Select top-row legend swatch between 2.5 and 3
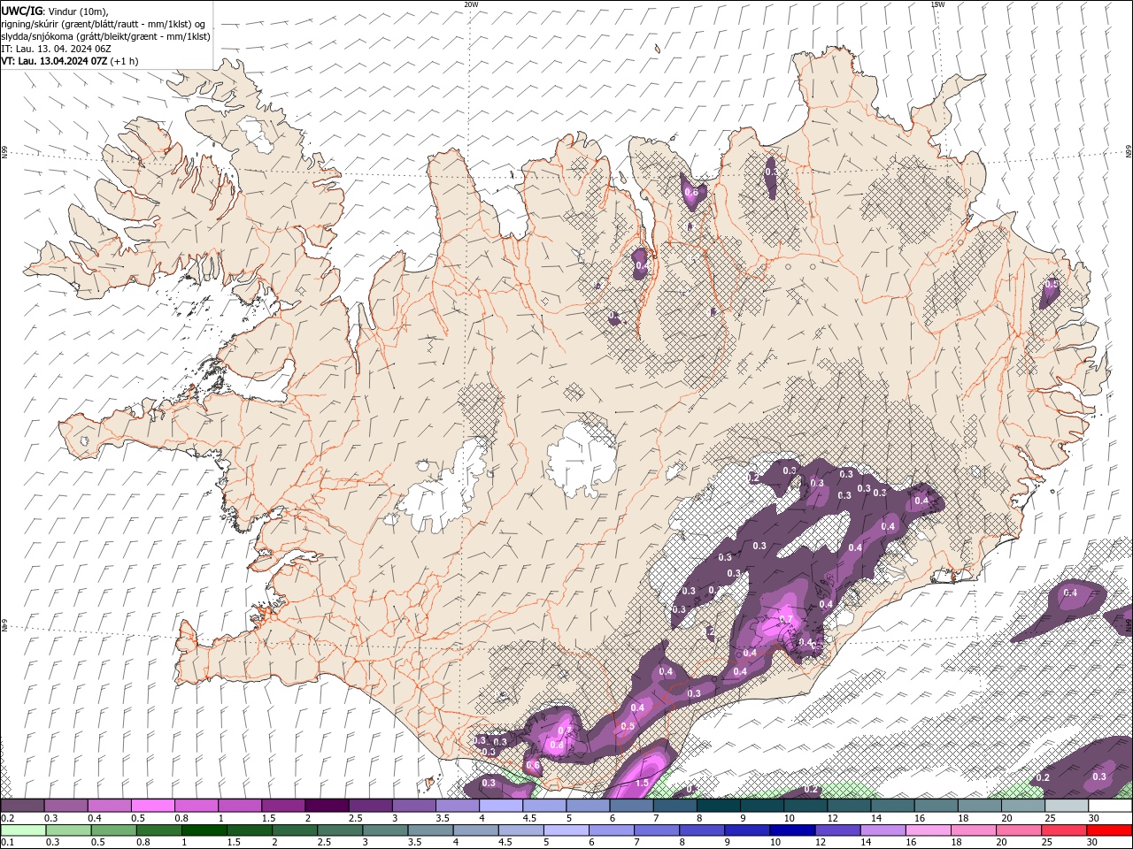1133x849 pixels. click(370, 806)
